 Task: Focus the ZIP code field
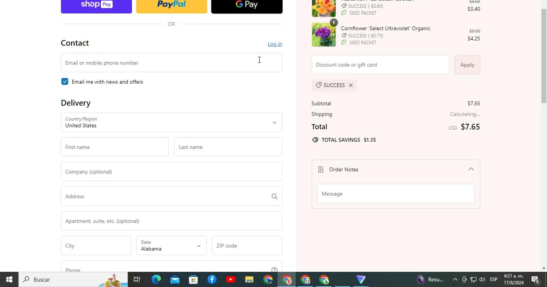click(247, 245)
